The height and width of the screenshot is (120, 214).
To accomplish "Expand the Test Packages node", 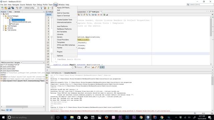I will [x=4, y=26].
